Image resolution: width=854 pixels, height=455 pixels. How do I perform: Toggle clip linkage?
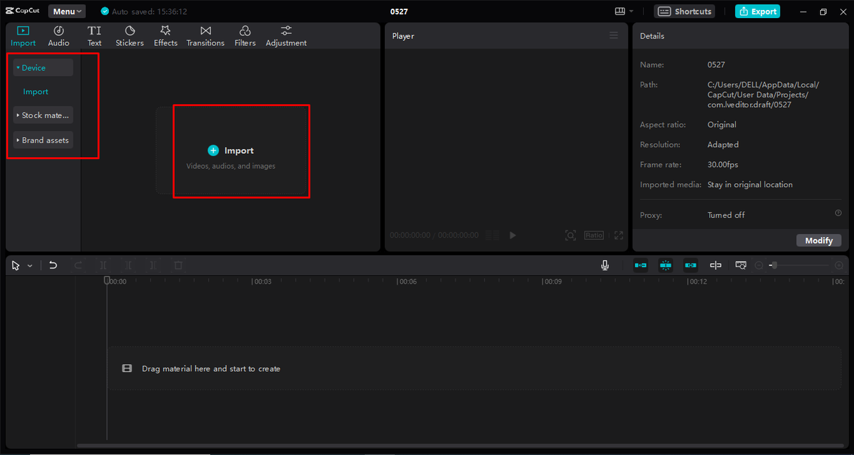coord(691,265)
